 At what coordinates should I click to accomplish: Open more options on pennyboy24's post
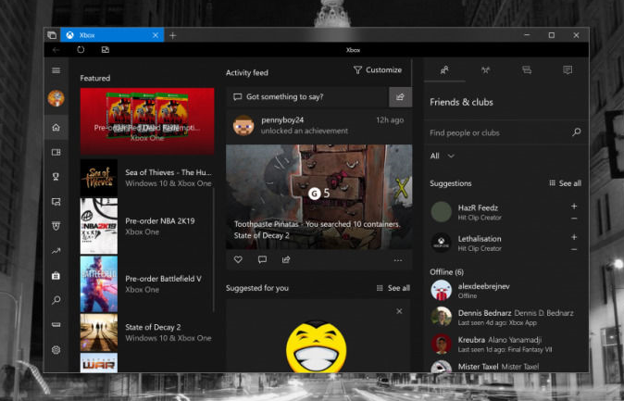(398, 260)
